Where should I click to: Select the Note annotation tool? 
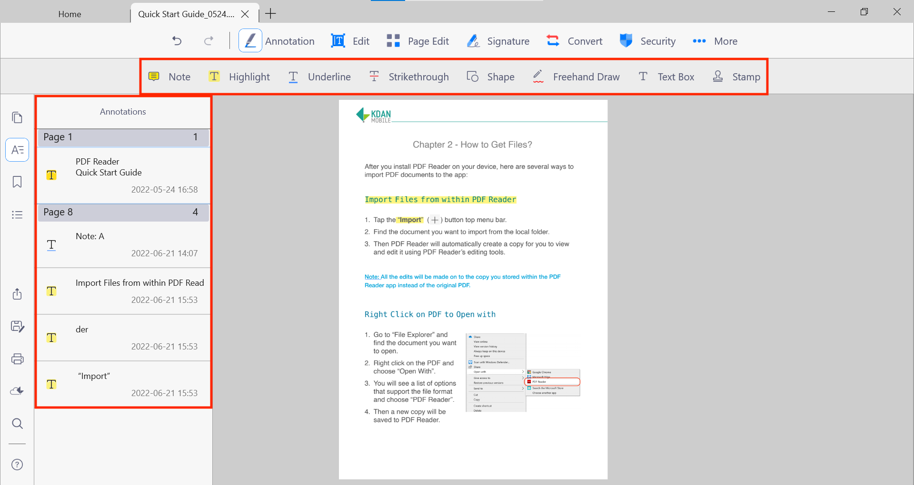(x=169, y=77)
